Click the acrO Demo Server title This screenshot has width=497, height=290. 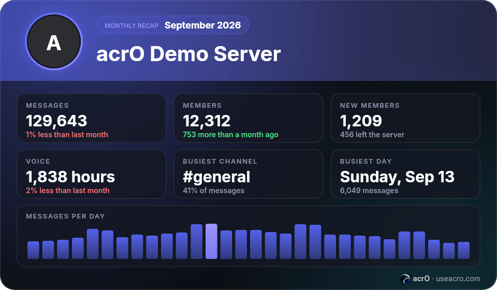(188, 54)
